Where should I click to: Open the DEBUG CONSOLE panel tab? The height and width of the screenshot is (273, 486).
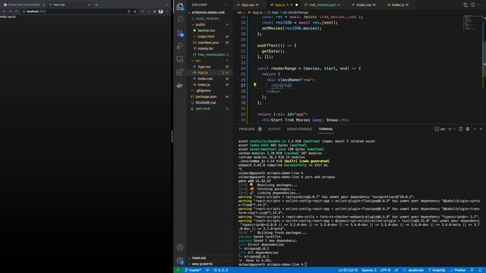299,129
